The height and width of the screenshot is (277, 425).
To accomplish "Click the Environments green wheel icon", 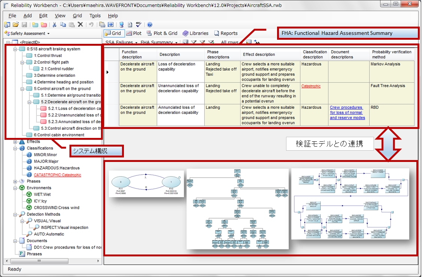I will point(22,188).
